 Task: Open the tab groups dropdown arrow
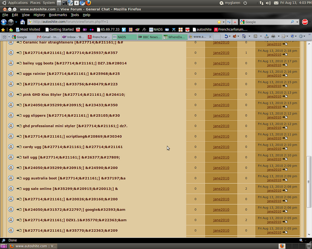click(x=9, y=37)
